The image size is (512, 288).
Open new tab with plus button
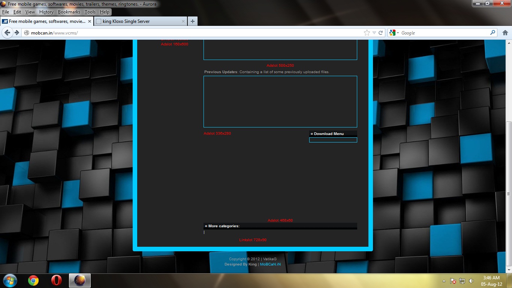point(192,21)
